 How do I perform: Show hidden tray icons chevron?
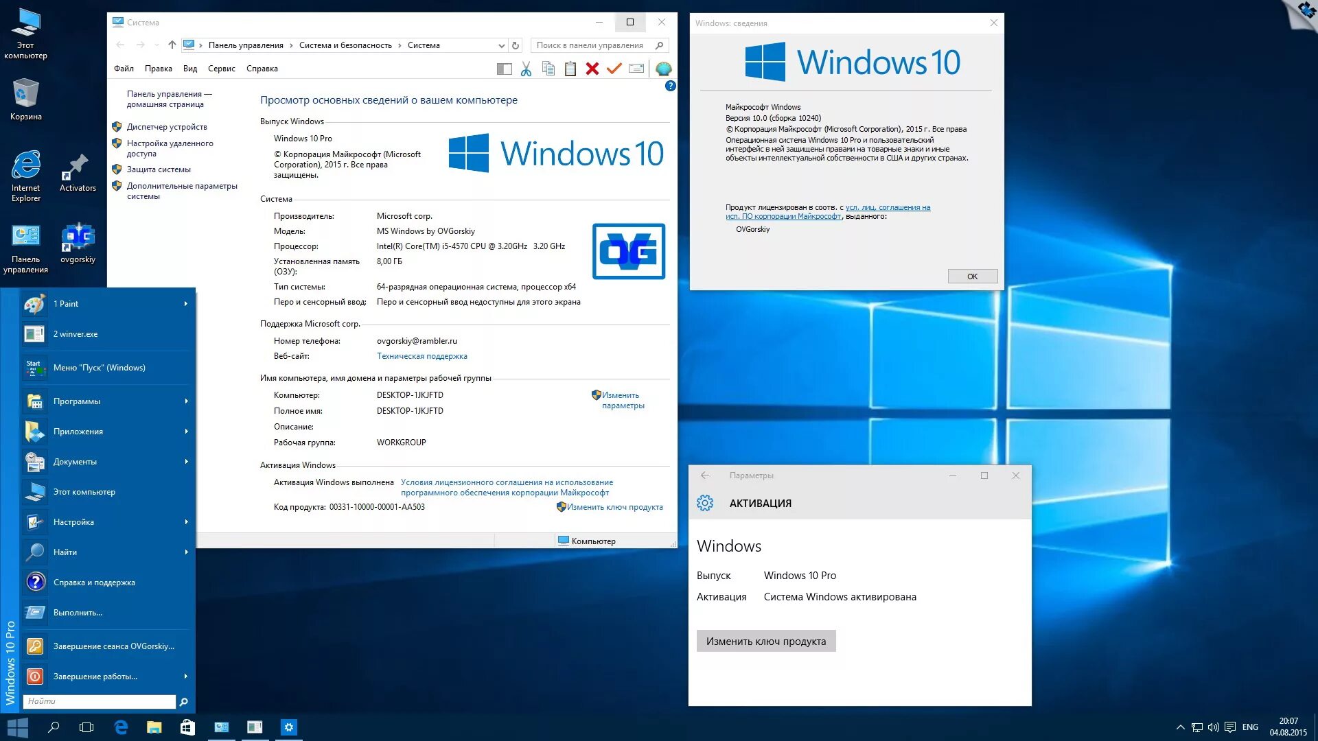(x=1180, y=727)
